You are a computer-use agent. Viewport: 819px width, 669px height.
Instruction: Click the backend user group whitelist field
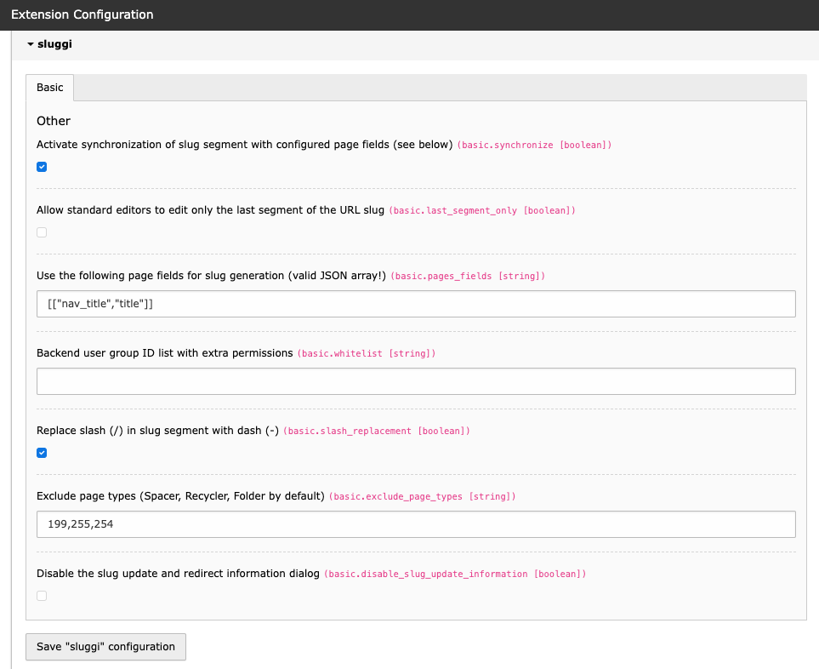coord(416,381)
